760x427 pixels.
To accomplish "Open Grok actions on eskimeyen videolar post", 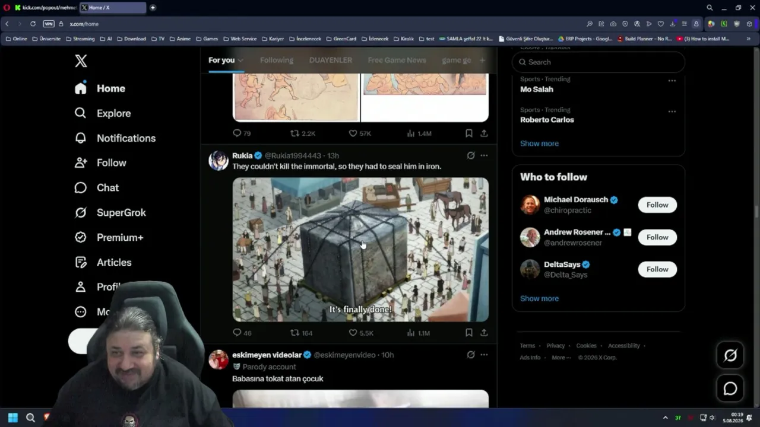I will tap(471, 355).
